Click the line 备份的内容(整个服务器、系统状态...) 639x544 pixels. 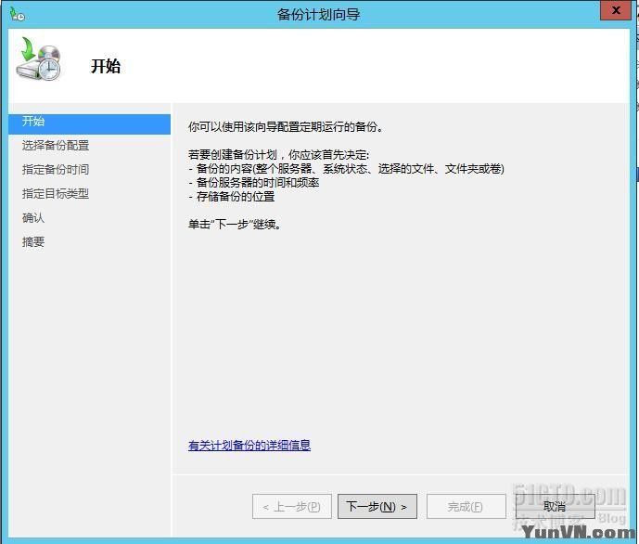(x=347, y=169)
